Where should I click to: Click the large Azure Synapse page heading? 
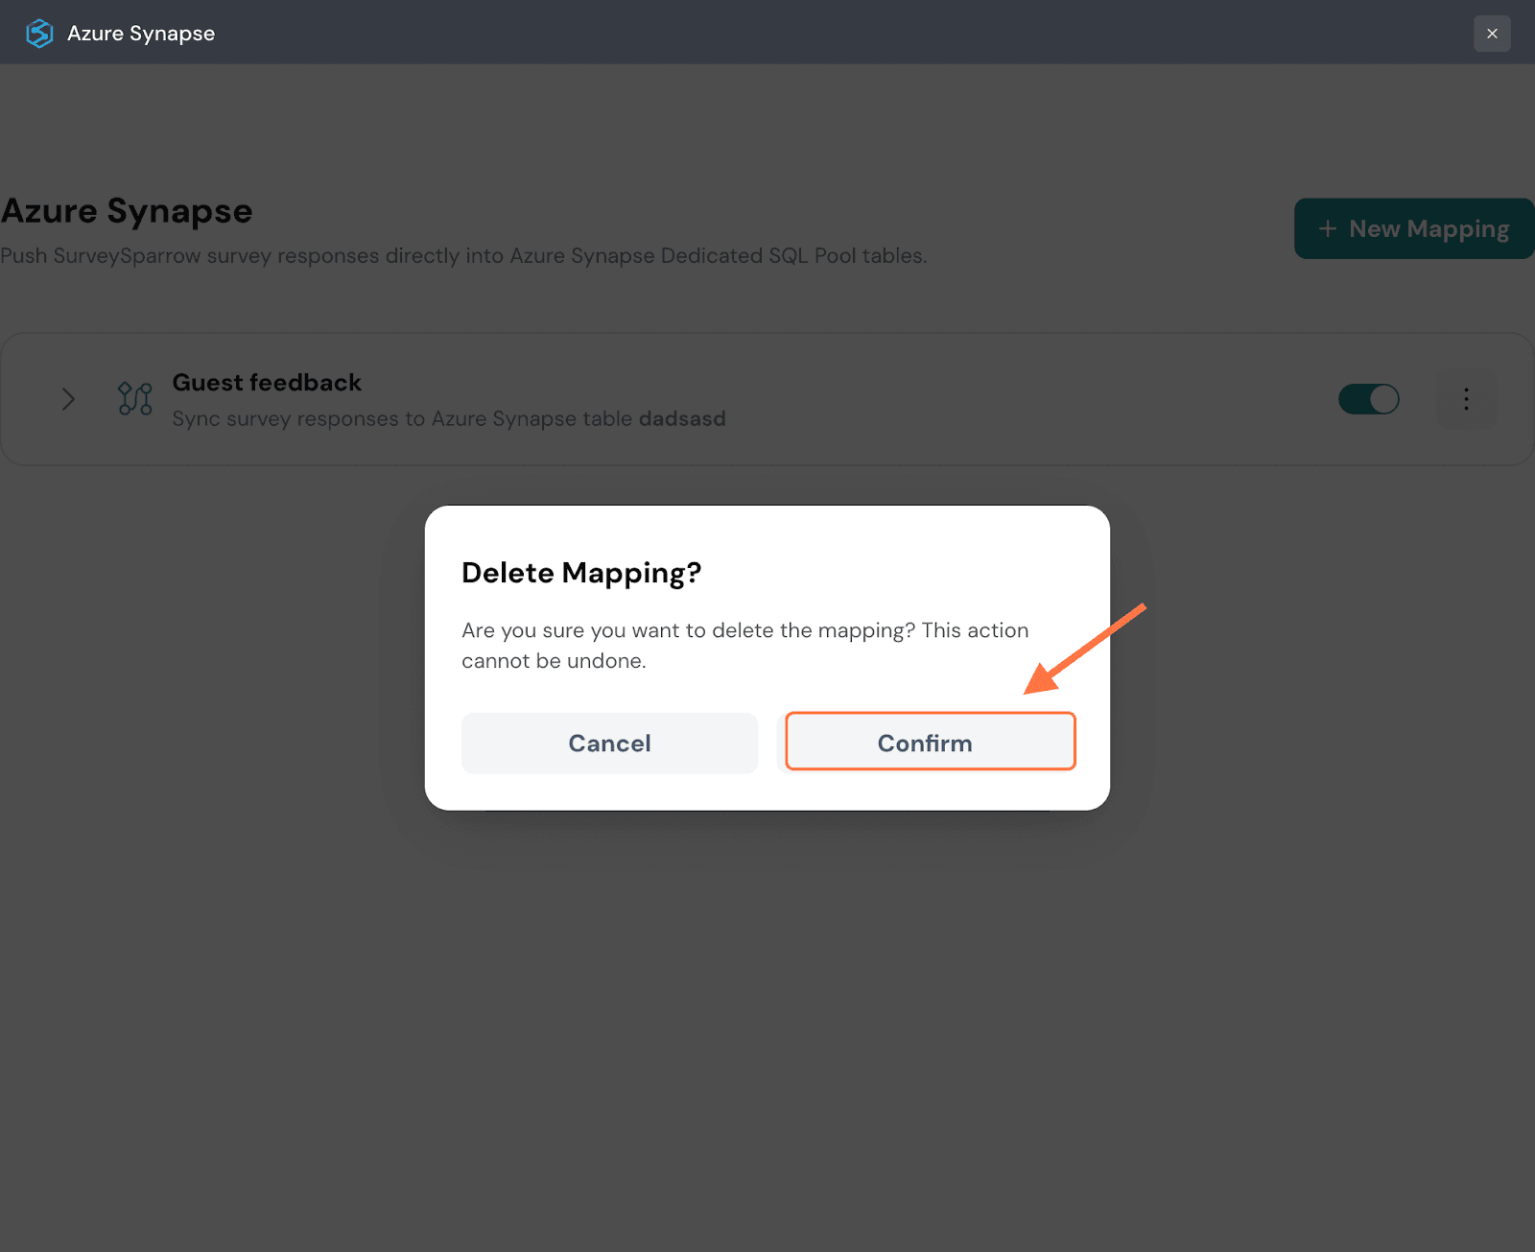[x=127, y=211]
